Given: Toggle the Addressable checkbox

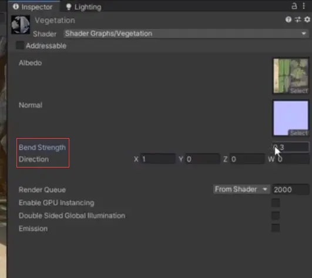Looking at the screenshot, I should (x=20, y=46).
